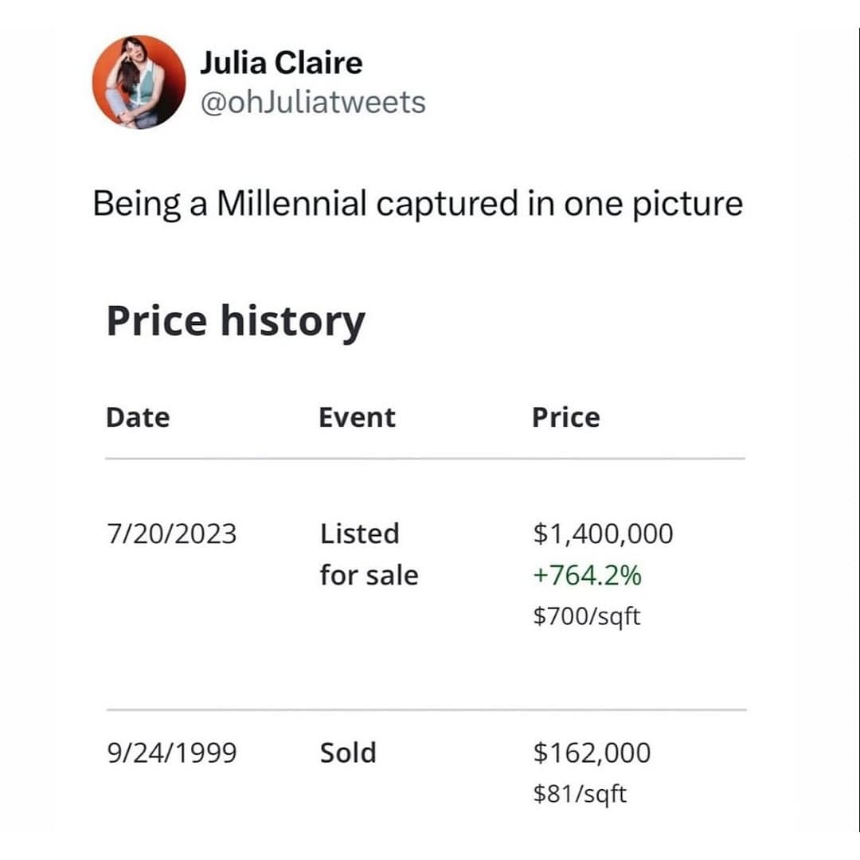Click the word Millennial in the tweet
This screenshot has height=860, width=860.
point(291,204)
